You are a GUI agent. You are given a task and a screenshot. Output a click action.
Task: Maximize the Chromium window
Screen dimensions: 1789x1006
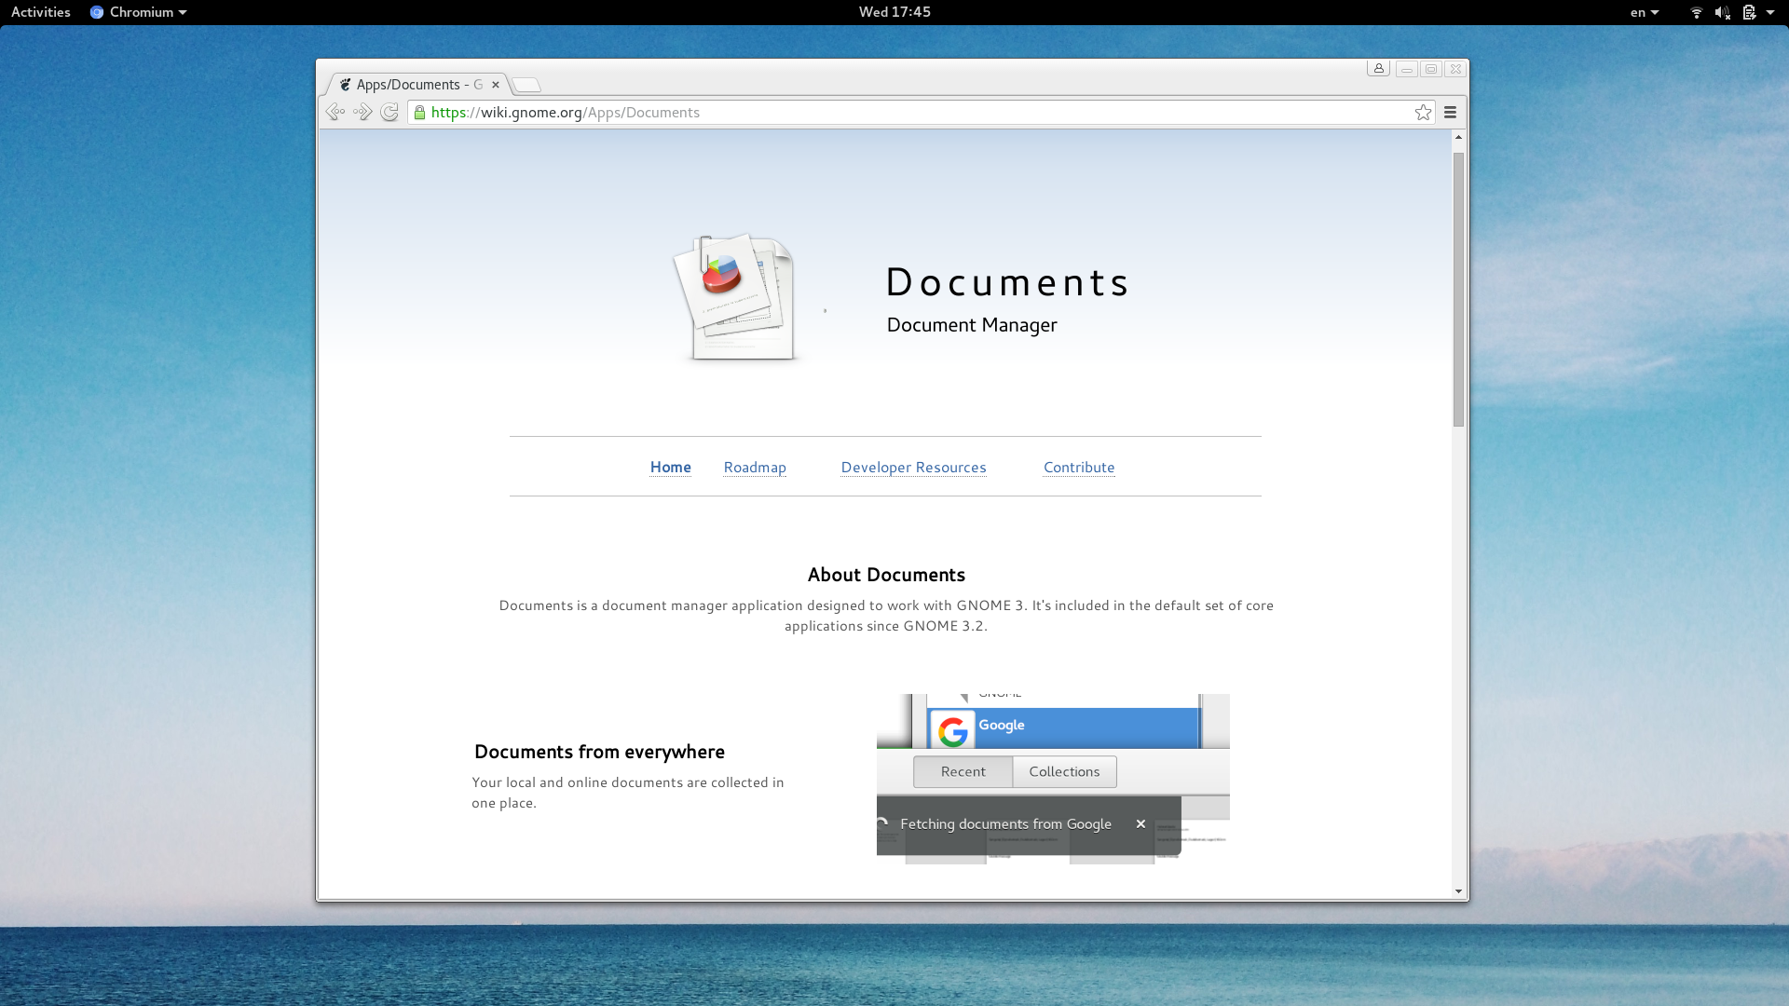coord(1431,69)
